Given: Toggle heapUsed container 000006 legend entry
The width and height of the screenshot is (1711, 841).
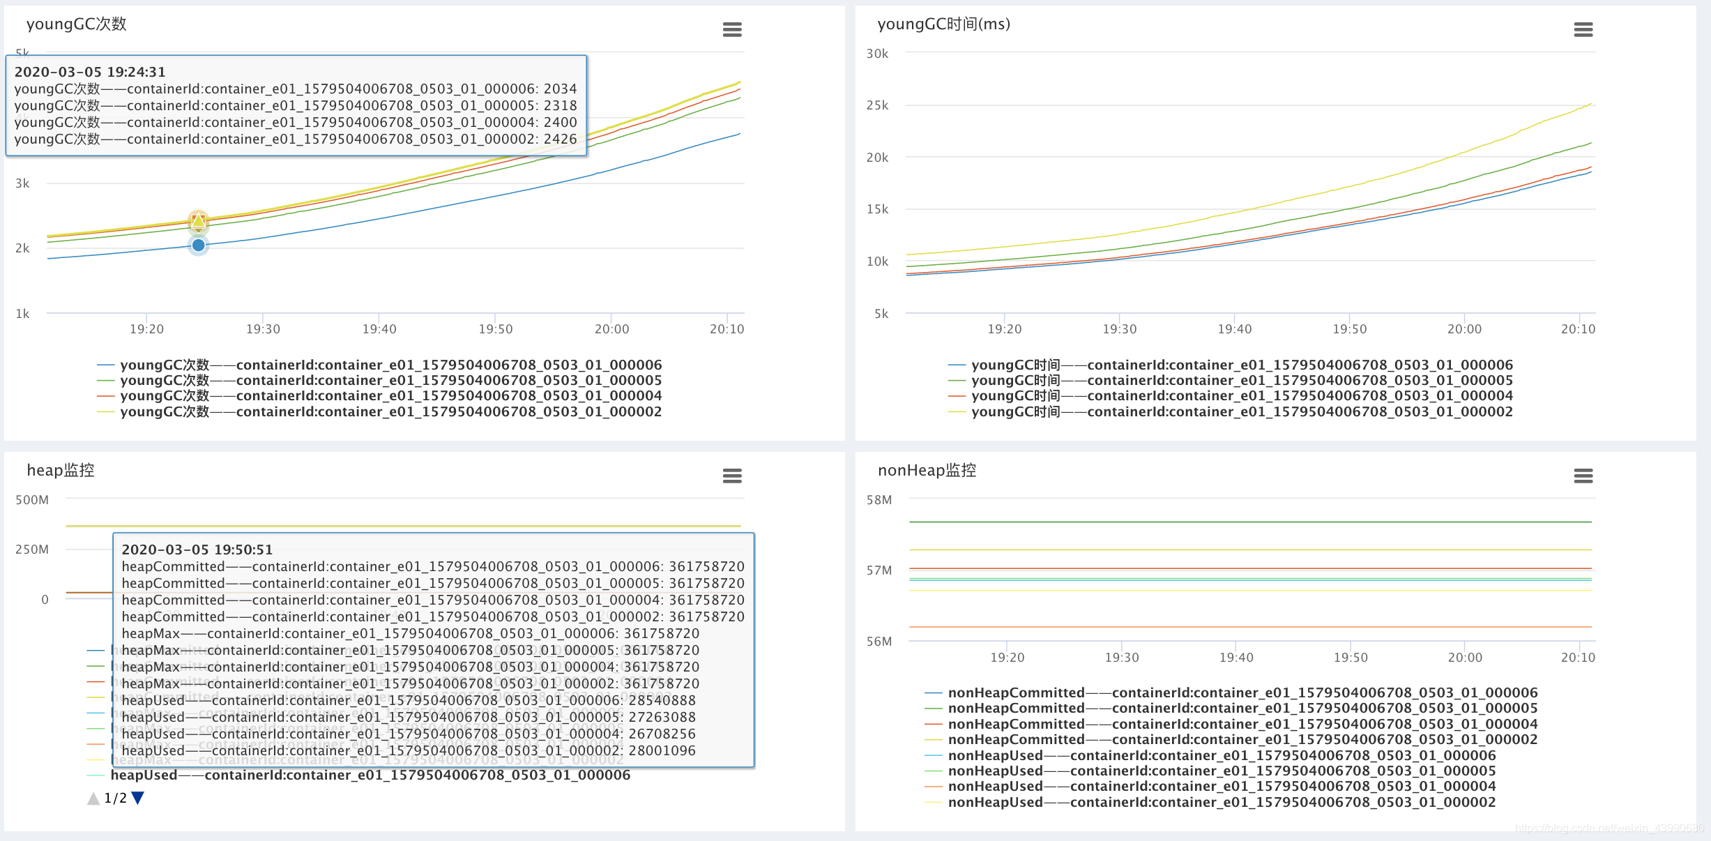Looking at the screenshot, I should pyautogui.click(x=359, y=775).
